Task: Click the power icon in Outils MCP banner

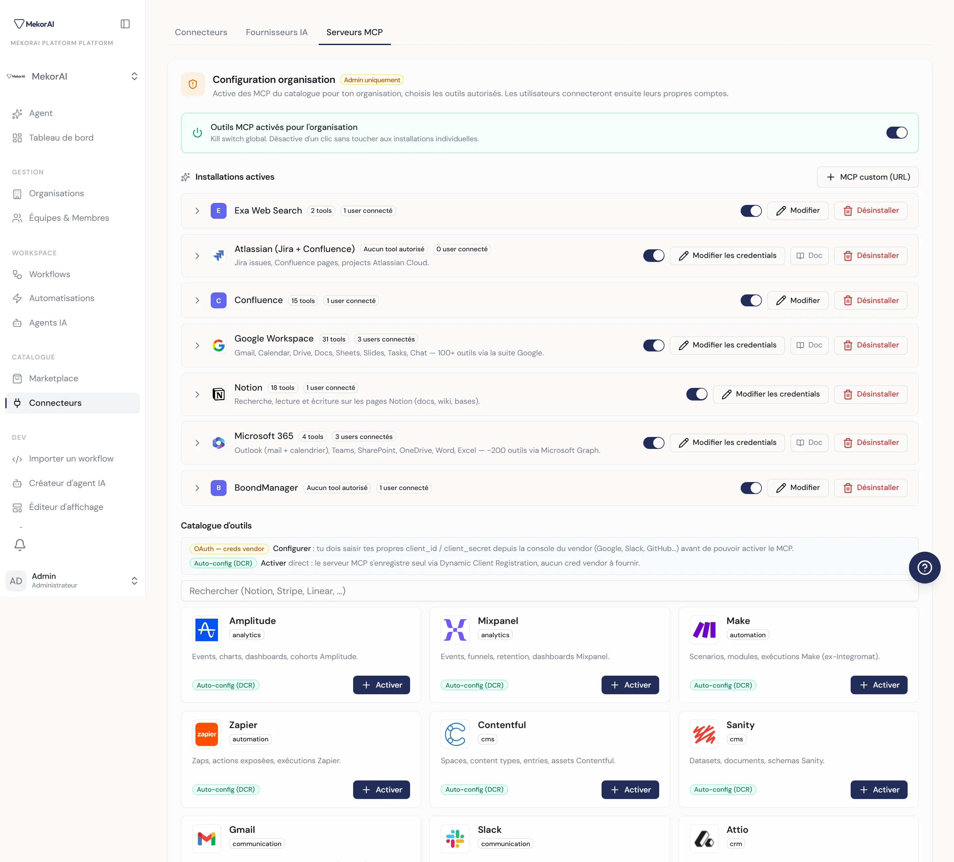Action: tap(197, 133)
